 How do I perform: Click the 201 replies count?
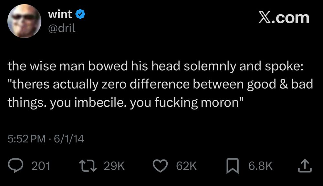pos(41,166)
